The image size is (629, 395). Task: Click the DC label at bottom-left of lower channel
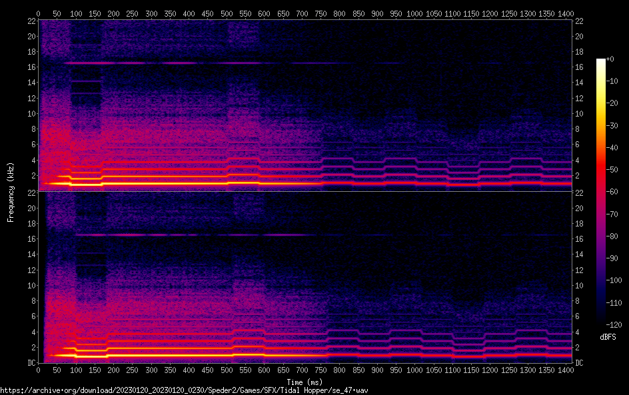[x=30, y=362]
